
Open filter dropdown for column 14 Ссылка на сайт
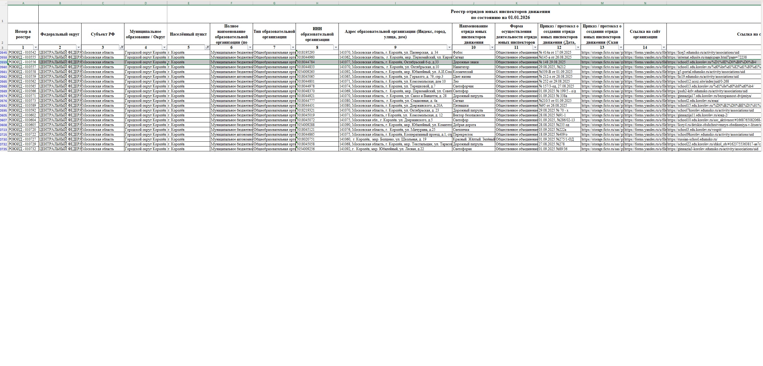[664, 47]
